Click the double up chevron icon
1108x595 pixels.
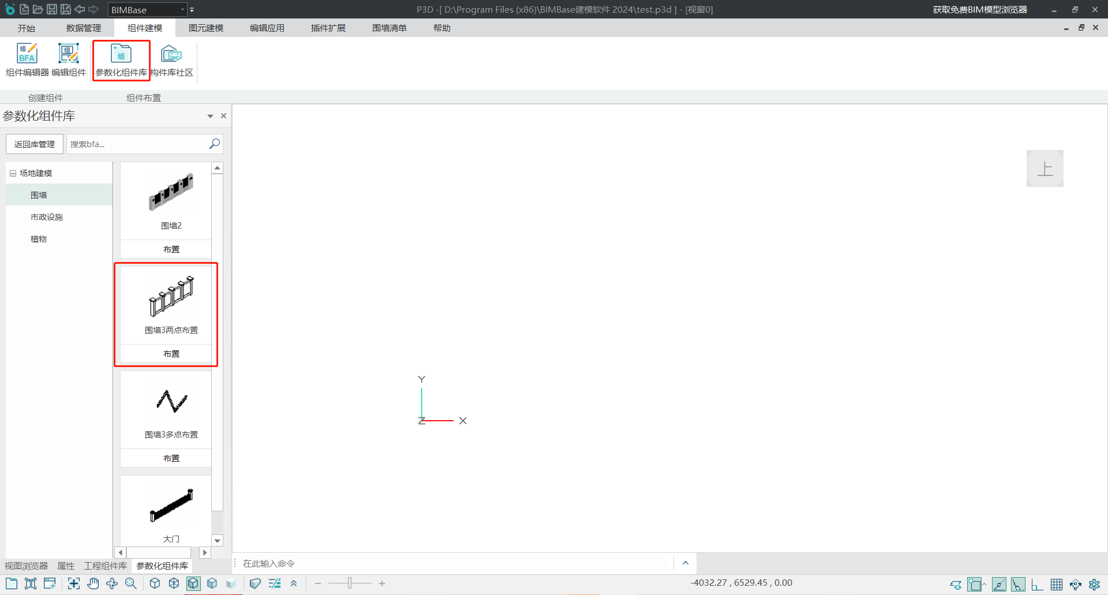point(294,583)
